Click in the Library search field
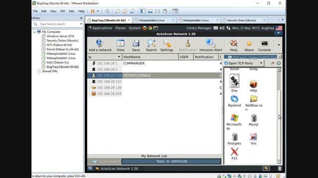The height and width of the screenshot is (178, 318). tap(59, 24)
